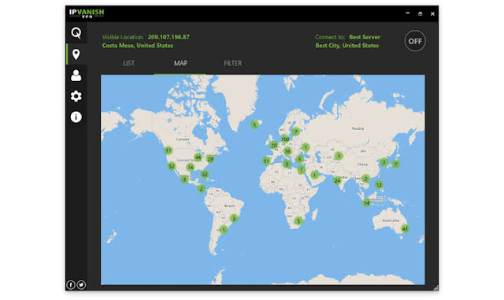Screen dimensions: 504x300
Task: Open the Facebook icon
Action: pos(71,284)
